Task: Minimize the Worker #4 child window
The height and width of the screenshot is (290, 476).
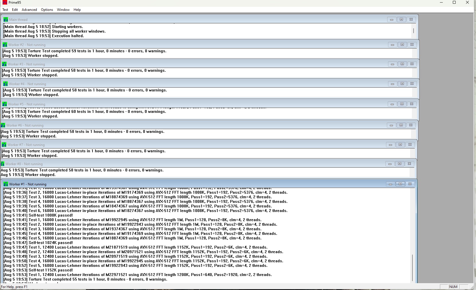Action: click(x=392, y=84)
